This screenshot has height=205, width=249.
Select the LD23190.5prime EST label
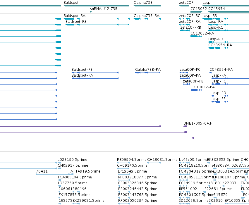[72, 160]
